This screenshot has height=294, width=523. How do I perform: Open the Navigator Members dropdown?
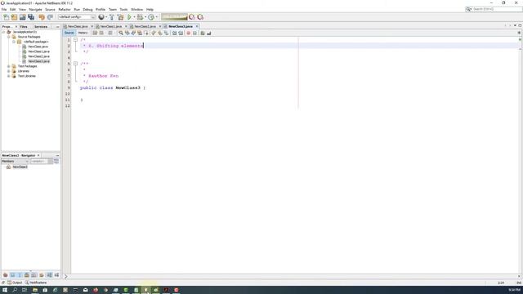coord(15,162)
